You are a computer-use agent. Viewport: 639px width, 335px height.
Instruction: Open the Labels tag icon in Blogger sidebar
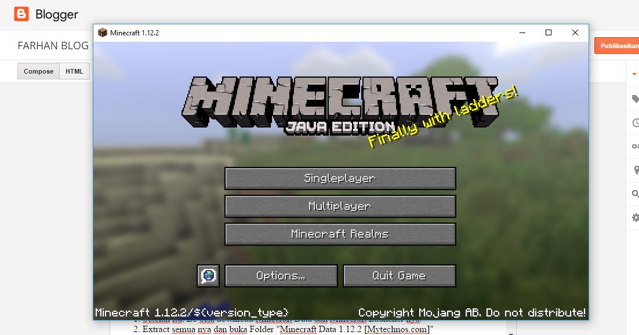coord(636,99)
